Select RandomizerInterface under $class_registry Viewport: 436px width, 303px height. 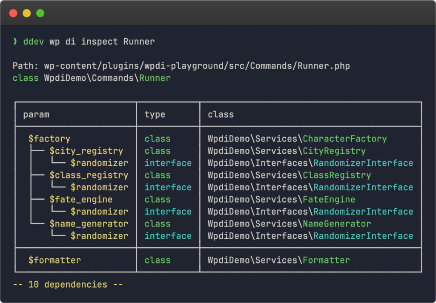point(363,187)
